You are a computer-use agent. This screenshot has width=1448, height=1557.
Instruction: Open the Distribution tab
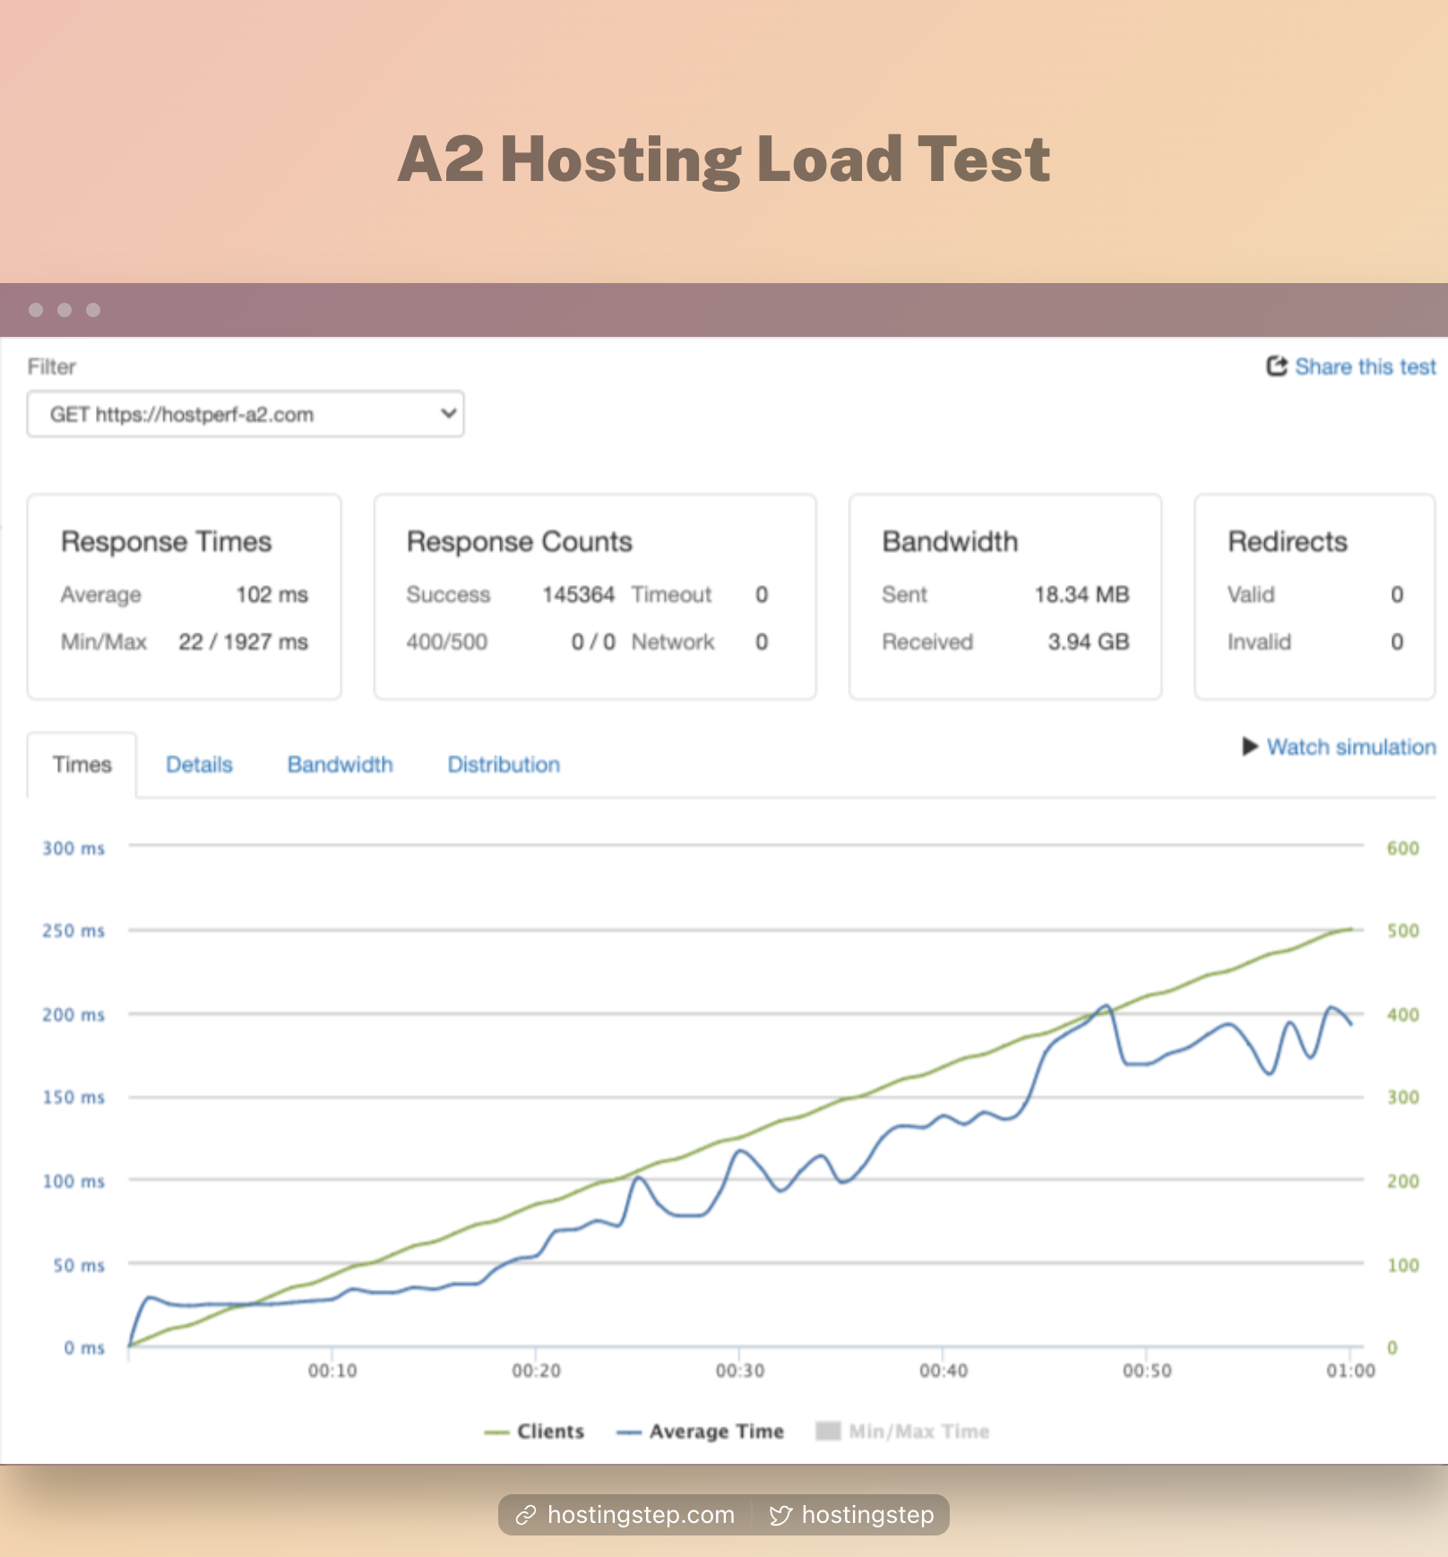[504, 764]
